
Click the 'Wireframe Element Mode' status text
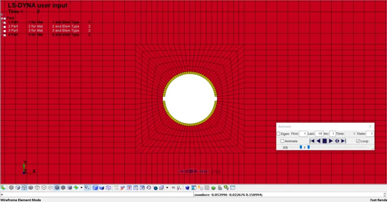pyautogui.click(x=20, y=200)
